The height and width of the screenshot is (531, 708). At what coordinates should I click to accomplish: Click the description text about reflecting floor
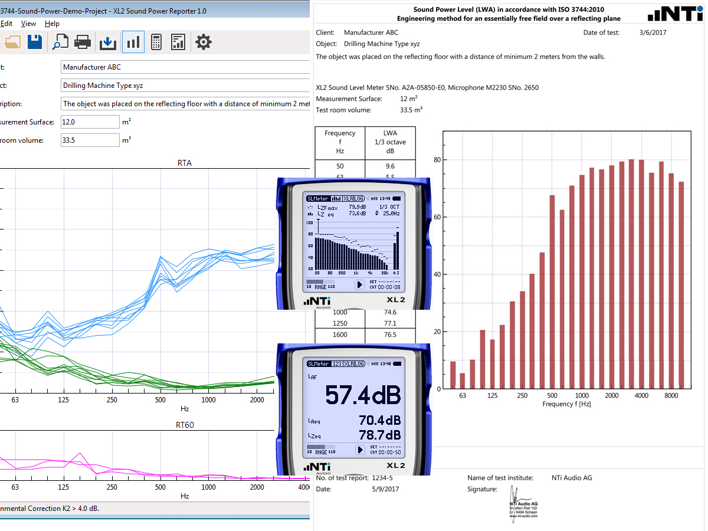click(177, 104)
